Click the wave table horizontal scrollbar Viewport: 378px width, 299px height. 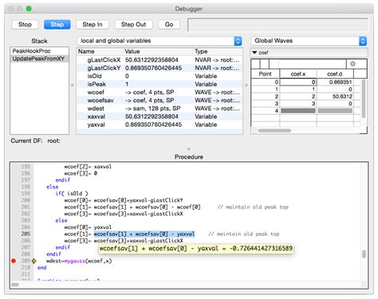(x=274, y=131)
